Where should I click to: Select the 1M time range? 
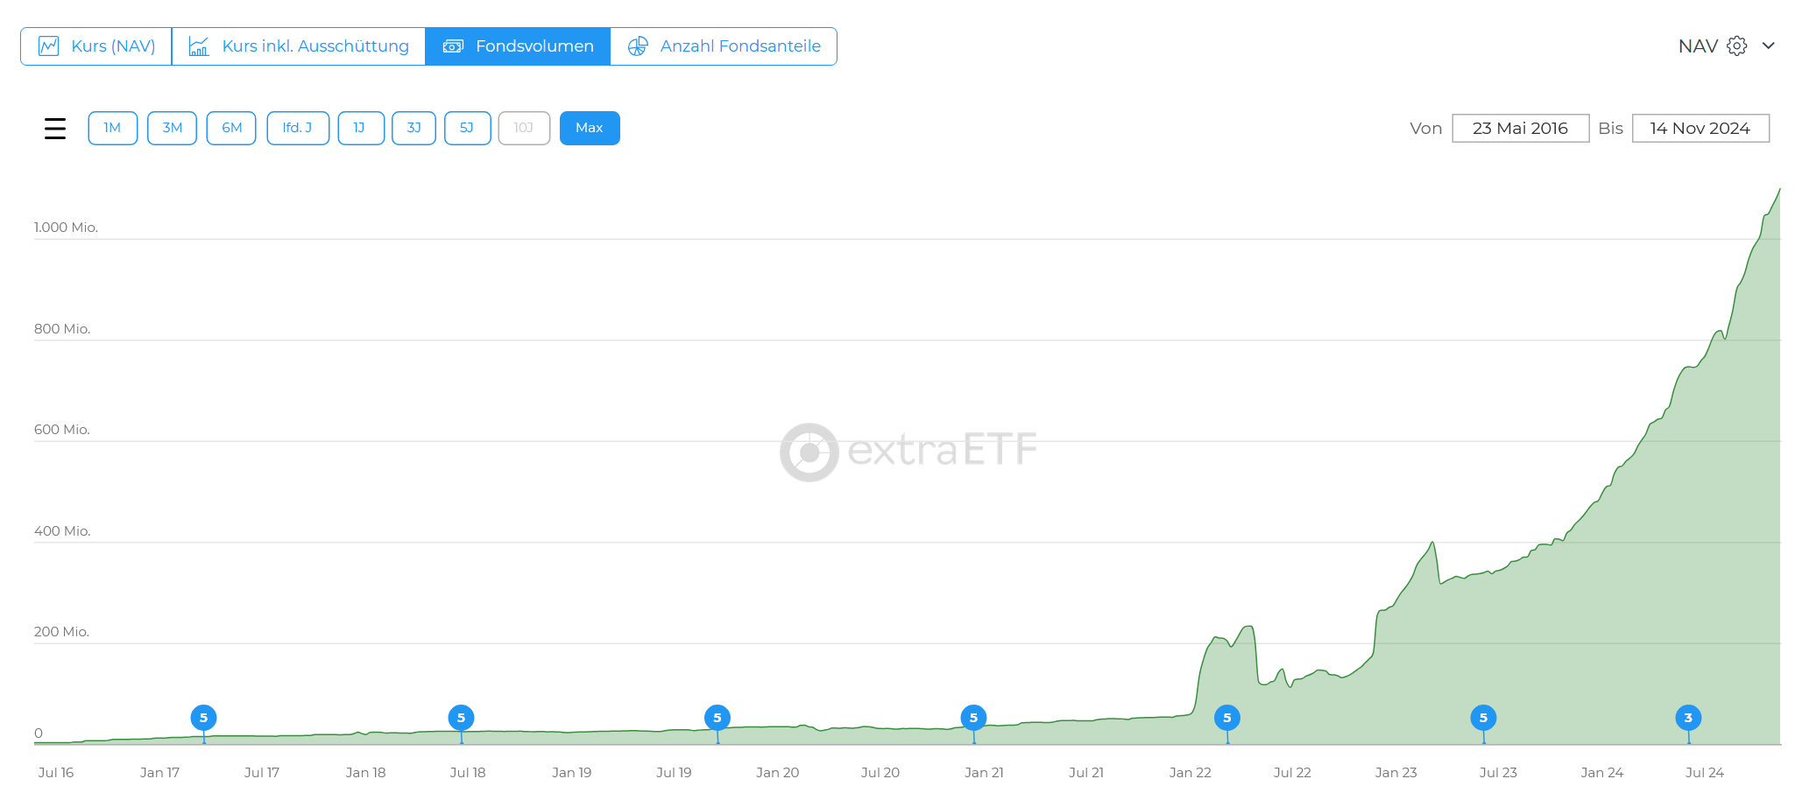(112, 128)
